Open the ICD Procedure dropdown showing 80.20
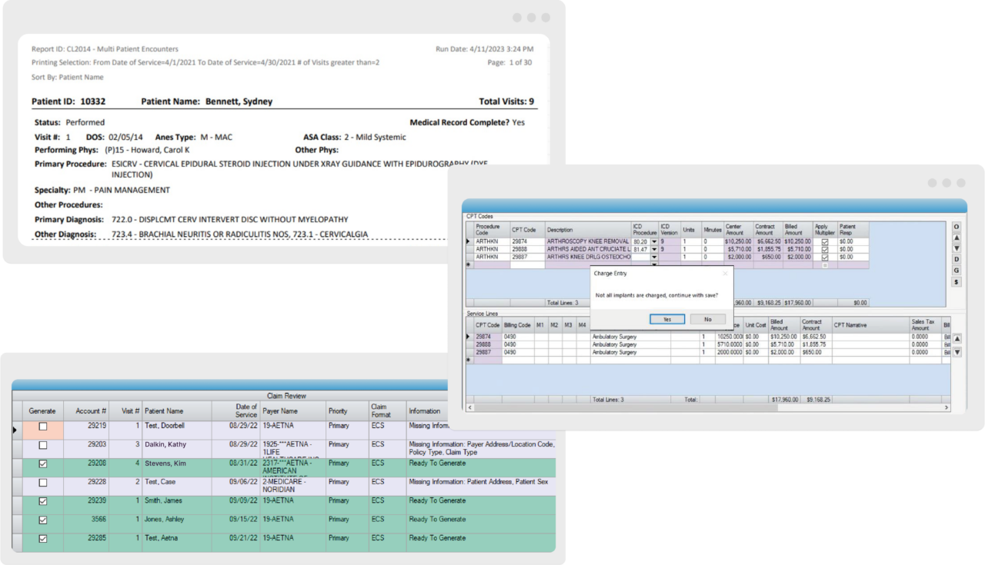Viewport: 985px width, 565px height. [x=654, y=241]
